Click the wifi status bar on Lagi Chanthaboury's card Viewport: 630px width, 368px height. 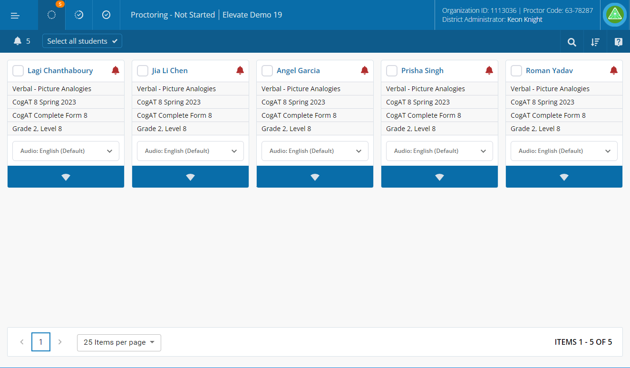(66, 177)
